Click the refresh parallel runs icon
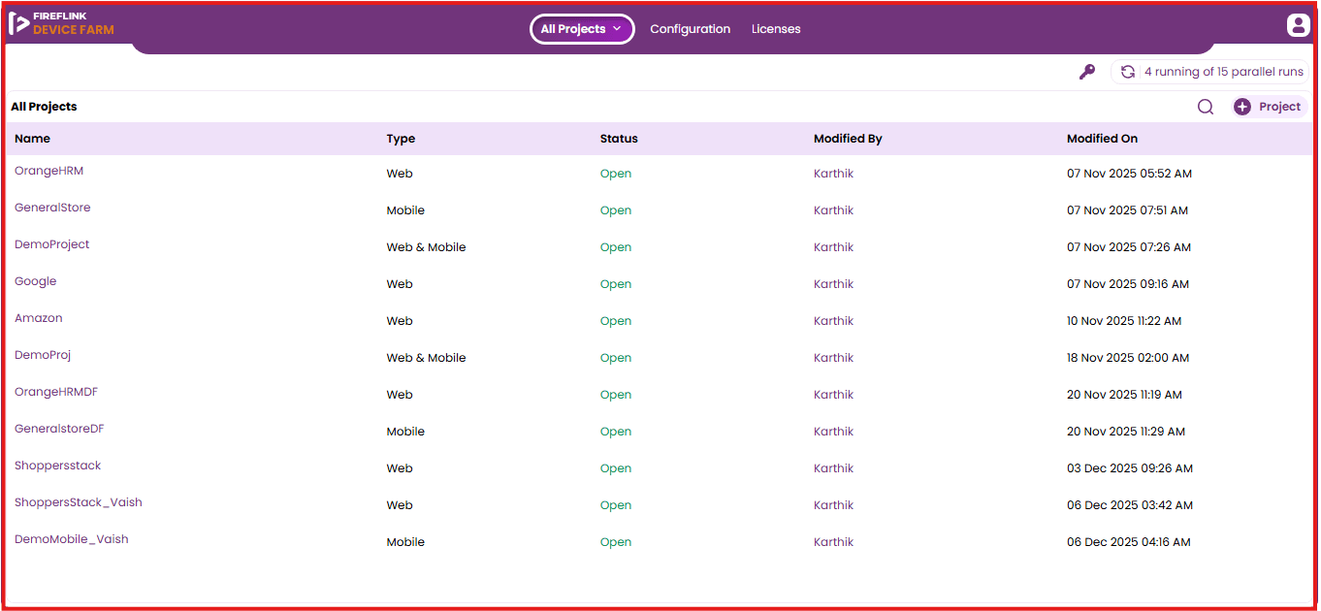This screenshot has width=1321, height=611. (1128, 72)
